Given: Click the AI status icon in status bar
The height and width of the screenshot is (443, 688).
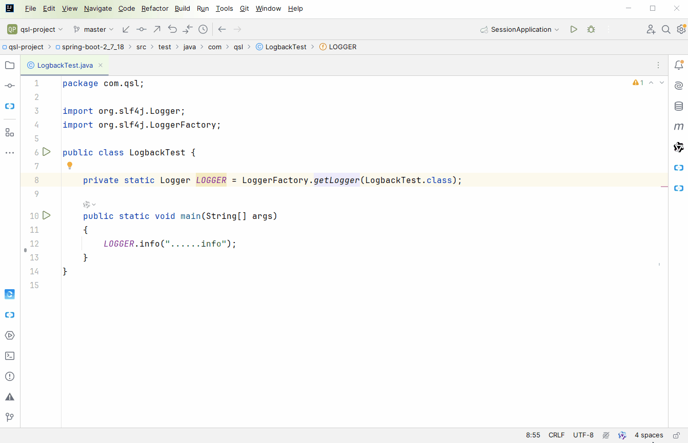Looking at the screenshot, I should click(x=622, y=435).
